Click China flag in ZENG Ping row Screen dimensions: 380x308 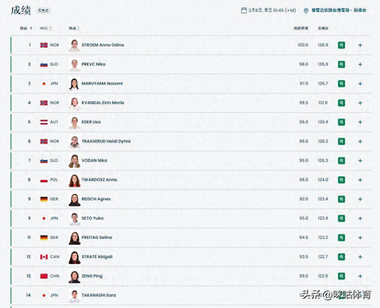pyautogui.click(x=44, y=276)
